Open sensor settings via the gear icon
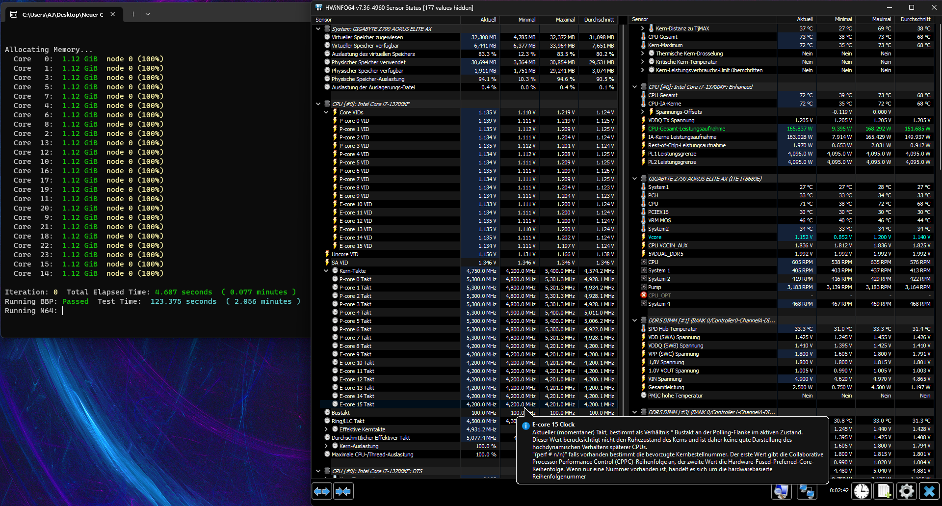Image resolution: width=942 pixels, height=506 pixels. coord(907,491)
